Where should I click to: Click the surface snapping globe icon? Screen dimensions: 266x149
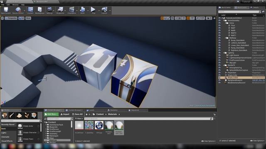tap(172, 18)
